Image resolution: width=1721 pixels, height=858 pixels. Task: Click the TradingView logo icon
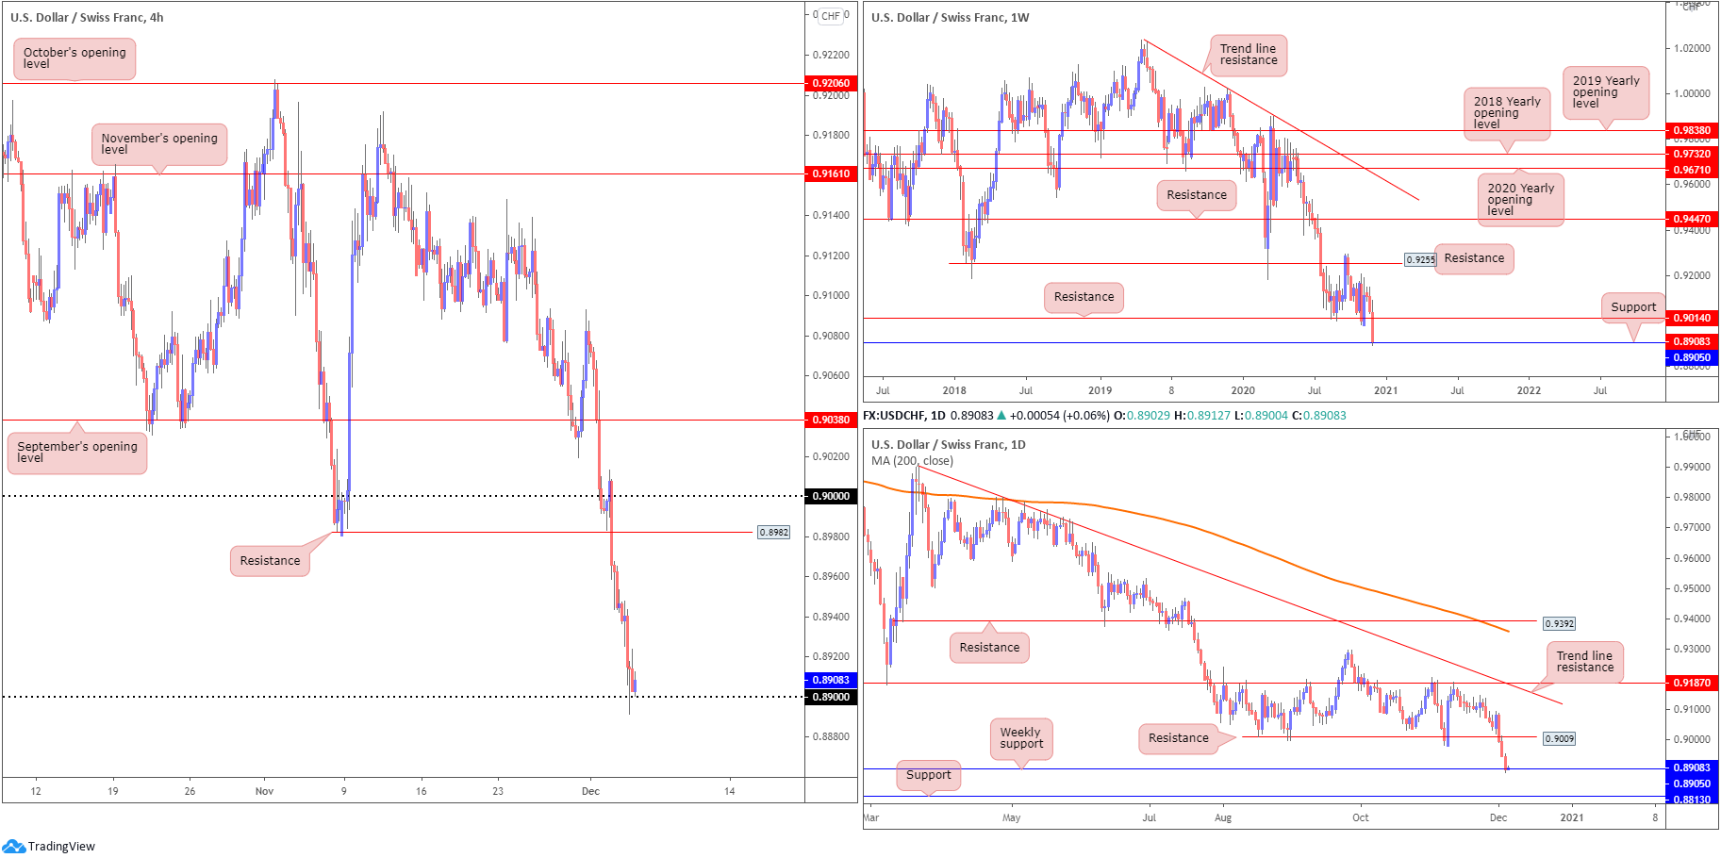pyautogui.click(x=13, y=846)
